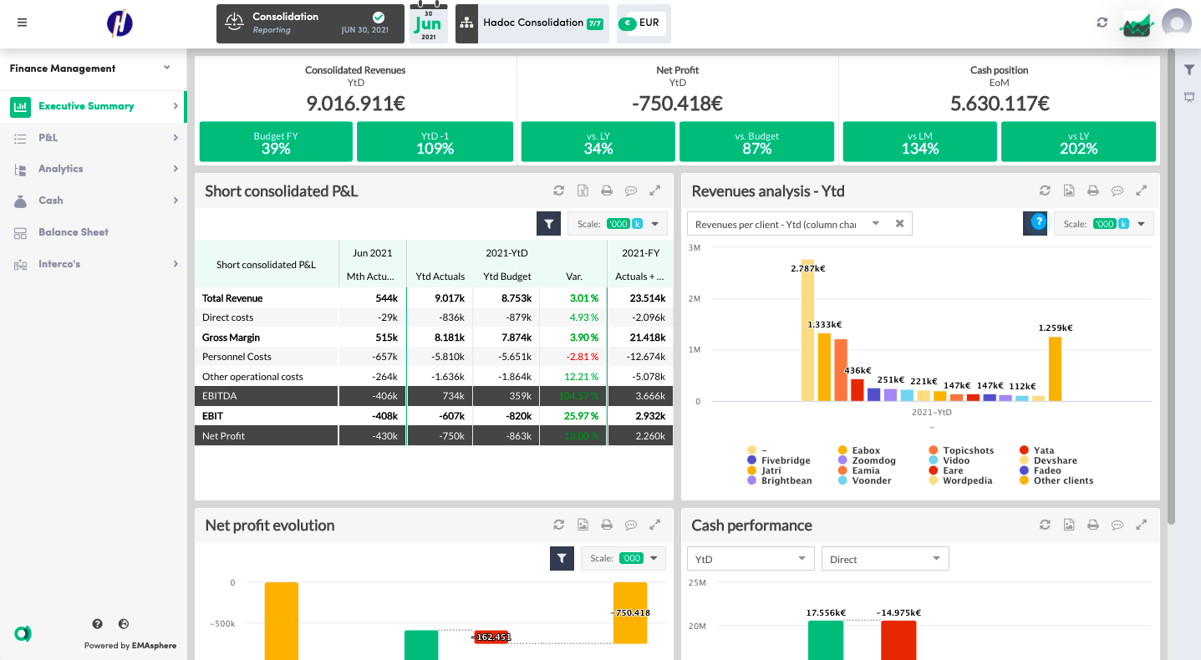The width and height of the screenshot is (1201, 660).
Task: Expand the Finance Management menu
Action: click(x=92, y=69)
